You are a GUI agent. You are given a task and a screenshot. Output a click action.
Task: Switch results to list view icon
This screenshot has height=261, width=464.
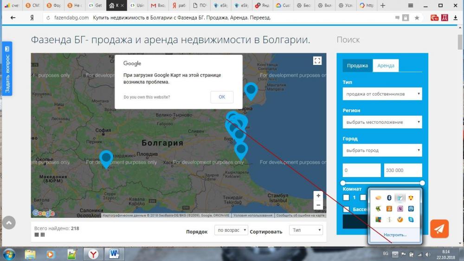click(36, 235)
